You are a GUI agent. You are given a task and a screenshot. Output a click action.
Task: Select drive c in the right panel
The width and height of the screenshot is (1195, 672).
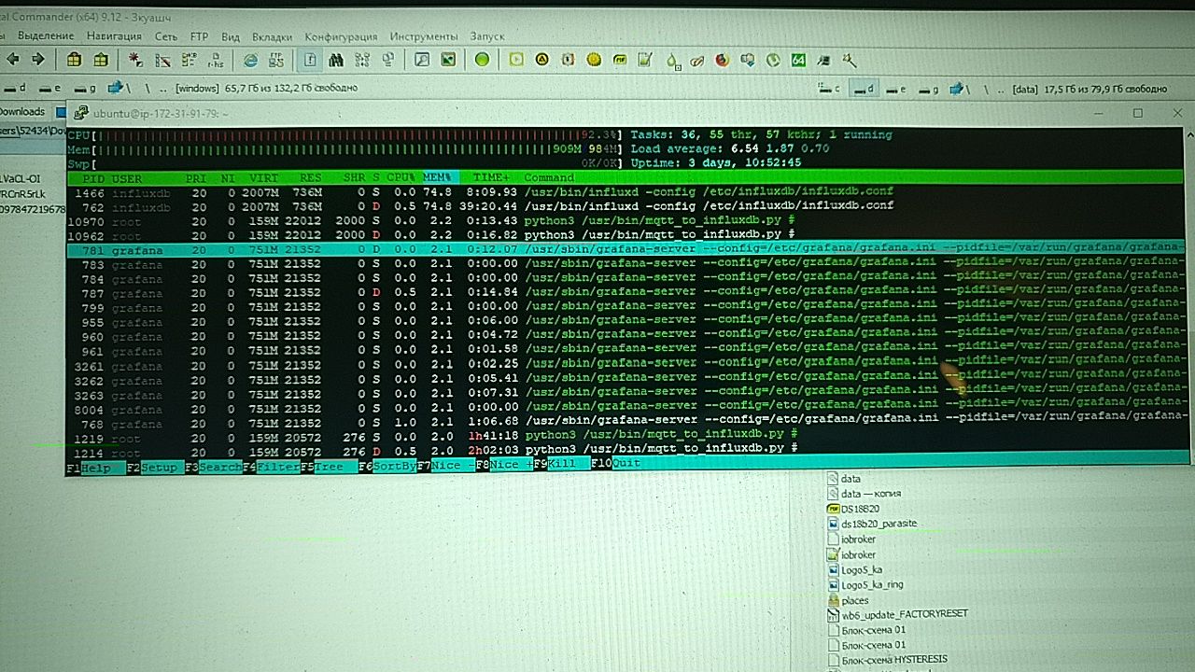(x=829, y=89)
